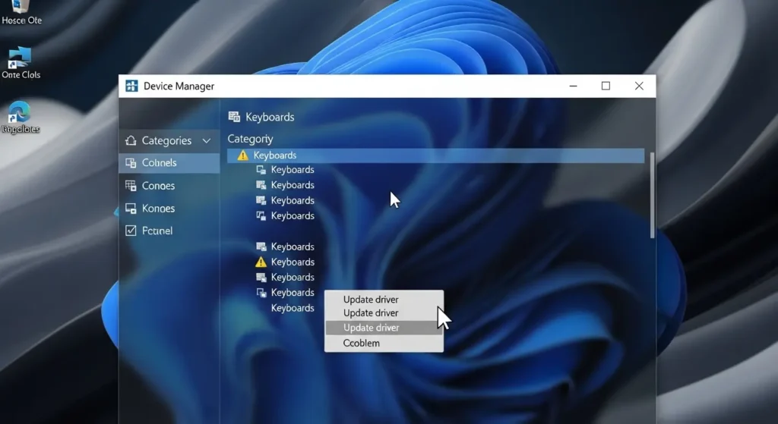The image size is (778, 424).
Task: Expand the Categories dropdown chevron
Action: 206,140
